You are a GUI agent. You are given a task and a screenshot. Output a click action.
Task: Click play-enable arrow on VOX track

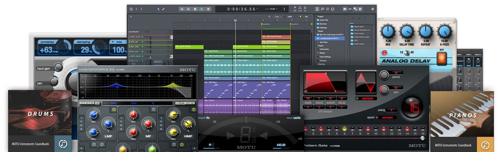pos(143,42)
